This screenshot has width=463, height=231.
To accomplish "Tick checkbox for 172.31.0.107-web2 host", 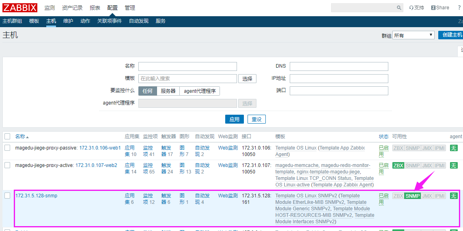I will pos(7,165).
